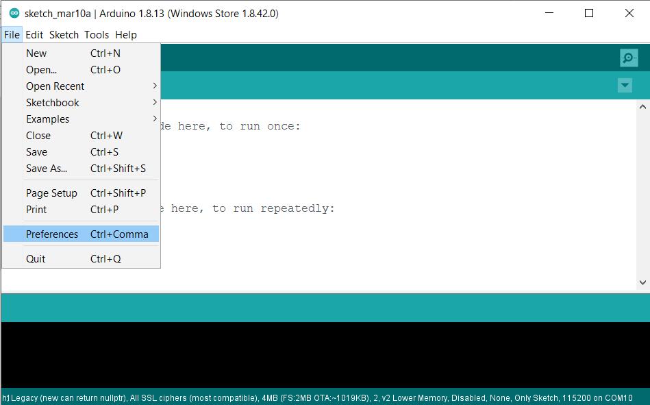Open the Edit menu
The width and height of the screenshot is (650, 405).
click(34, 35)
